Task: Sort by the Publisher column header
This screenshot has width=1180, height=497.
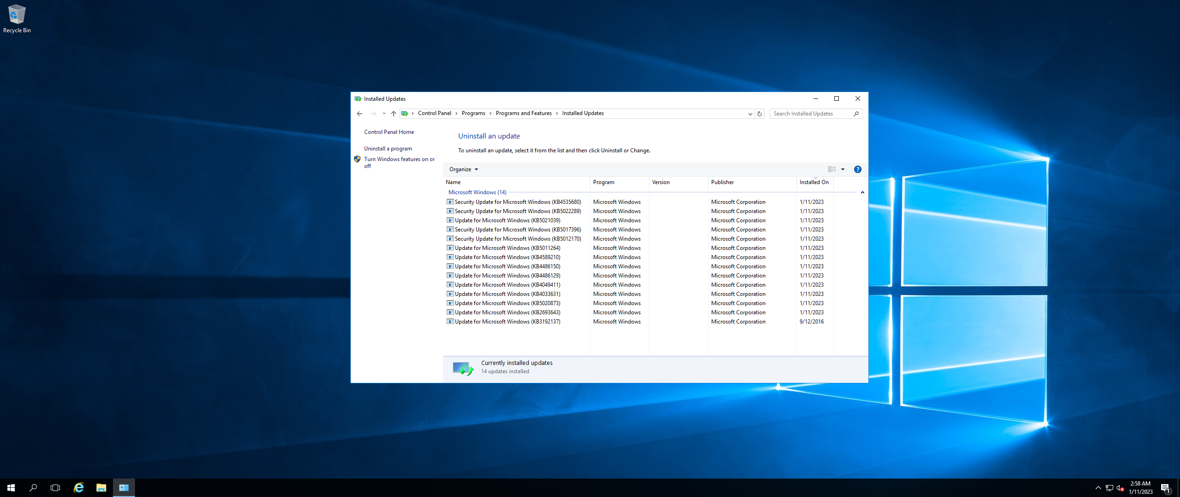Action: point(752,182)
